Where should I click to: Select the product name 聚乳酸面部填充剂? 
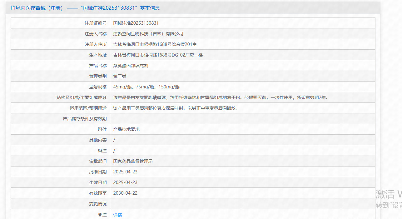click(x=131, y=66)
